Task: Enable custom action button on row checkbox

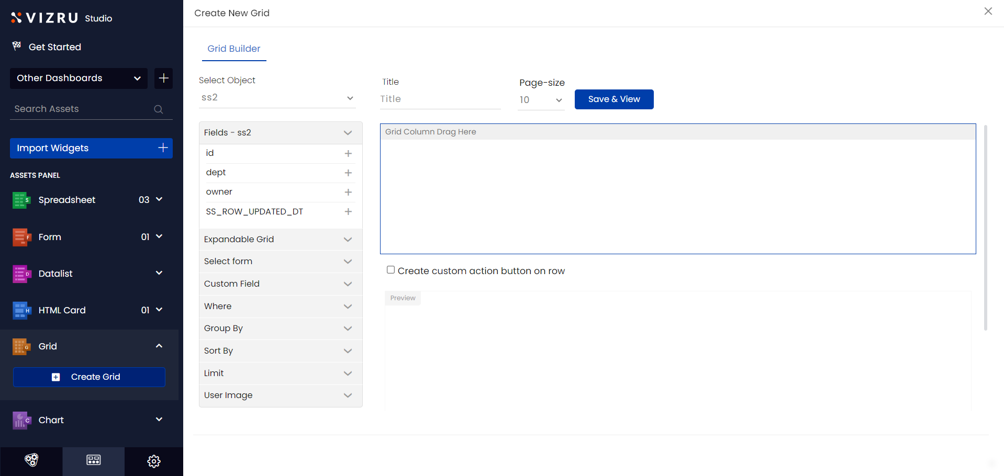Action: [x=391, y=270]
